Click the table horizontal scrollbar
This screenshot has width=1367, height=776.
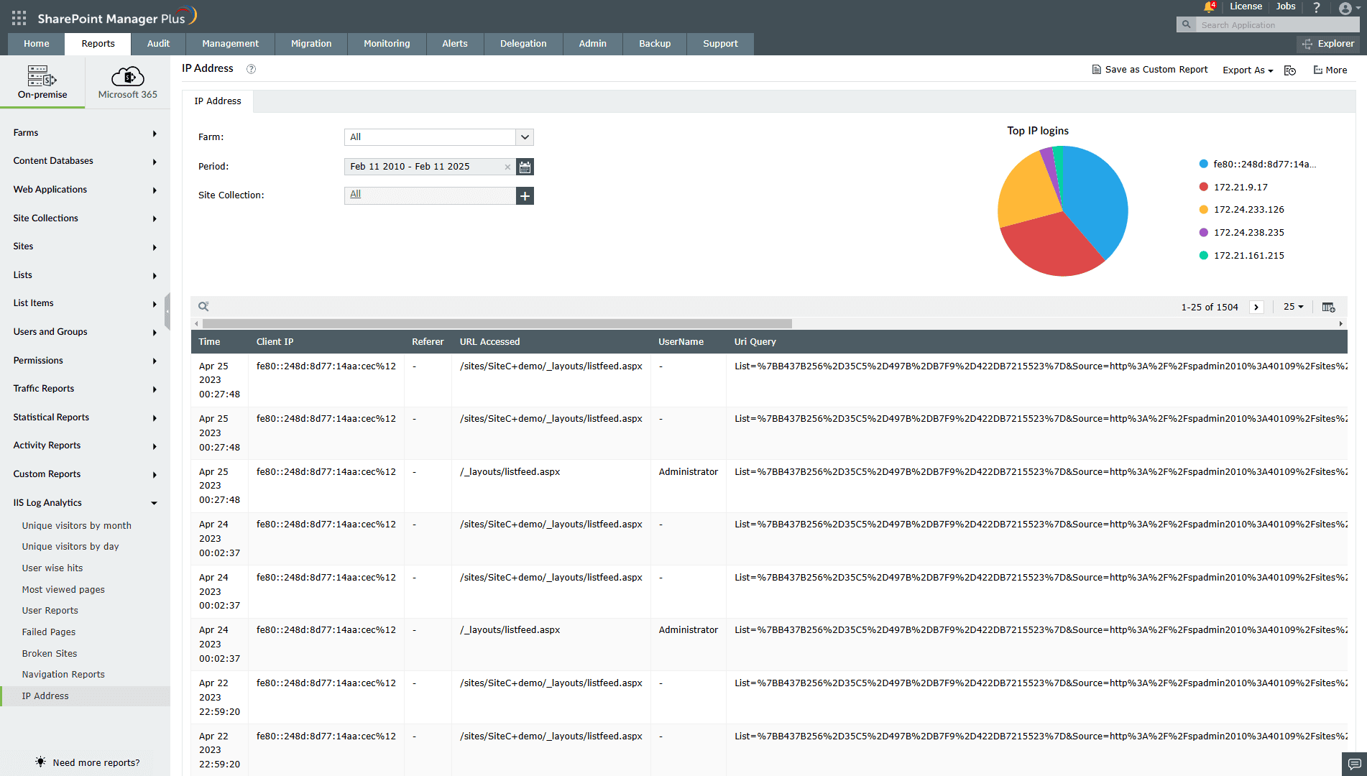[x=497, y=324]
